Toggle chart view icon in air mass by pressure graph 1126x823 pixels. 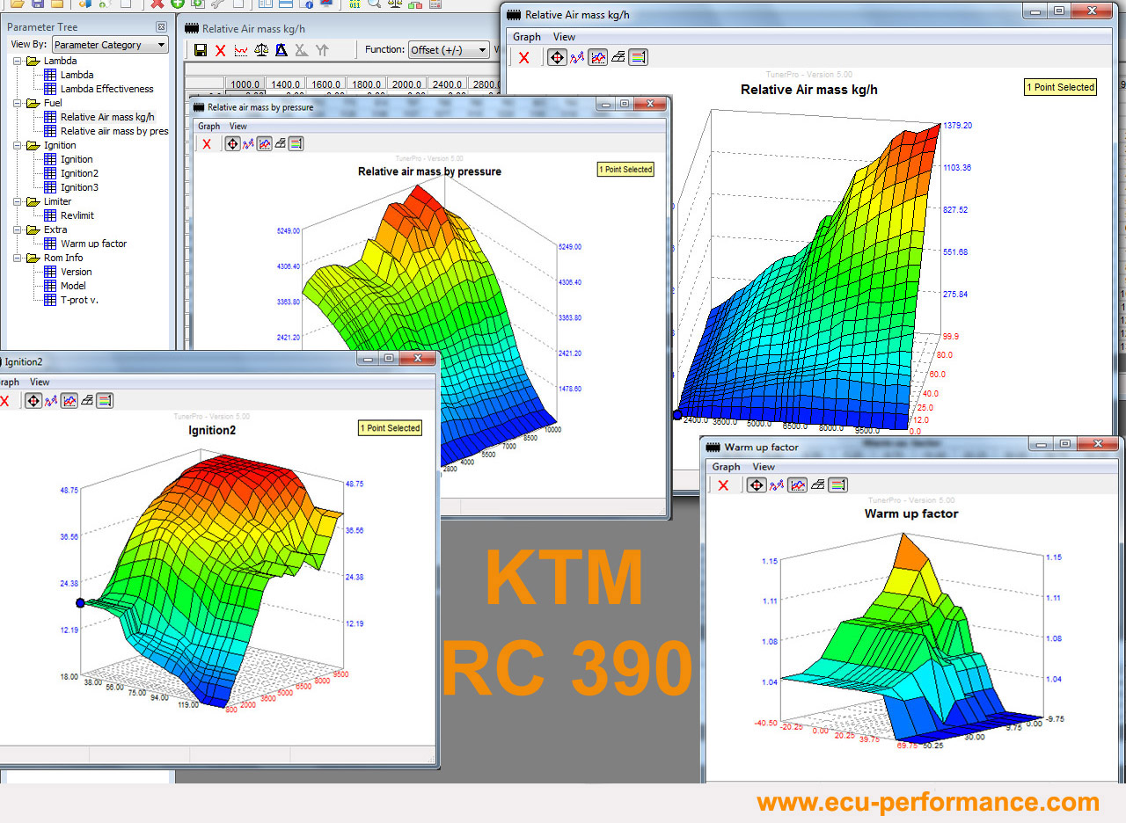[x=264, y=143]
